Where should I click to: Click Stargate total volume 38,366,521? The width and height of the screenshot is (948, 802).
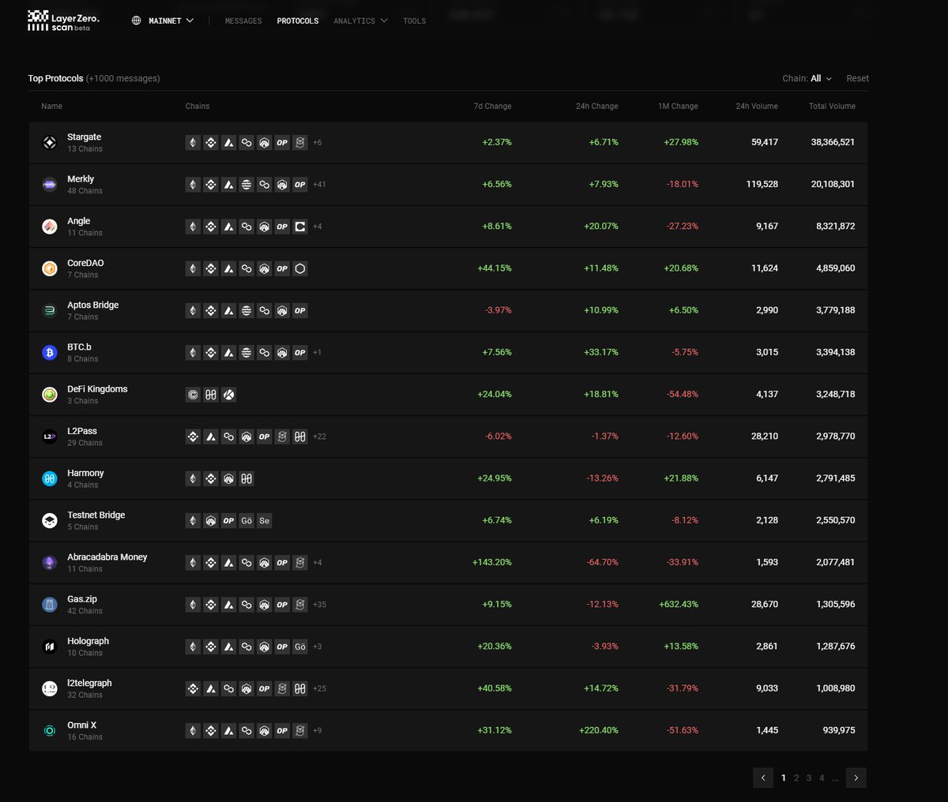click(x=833, y=143)
